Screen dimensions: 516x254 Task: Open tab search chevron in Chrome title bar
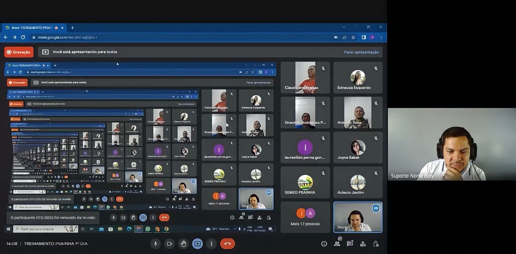pos(343,27)
